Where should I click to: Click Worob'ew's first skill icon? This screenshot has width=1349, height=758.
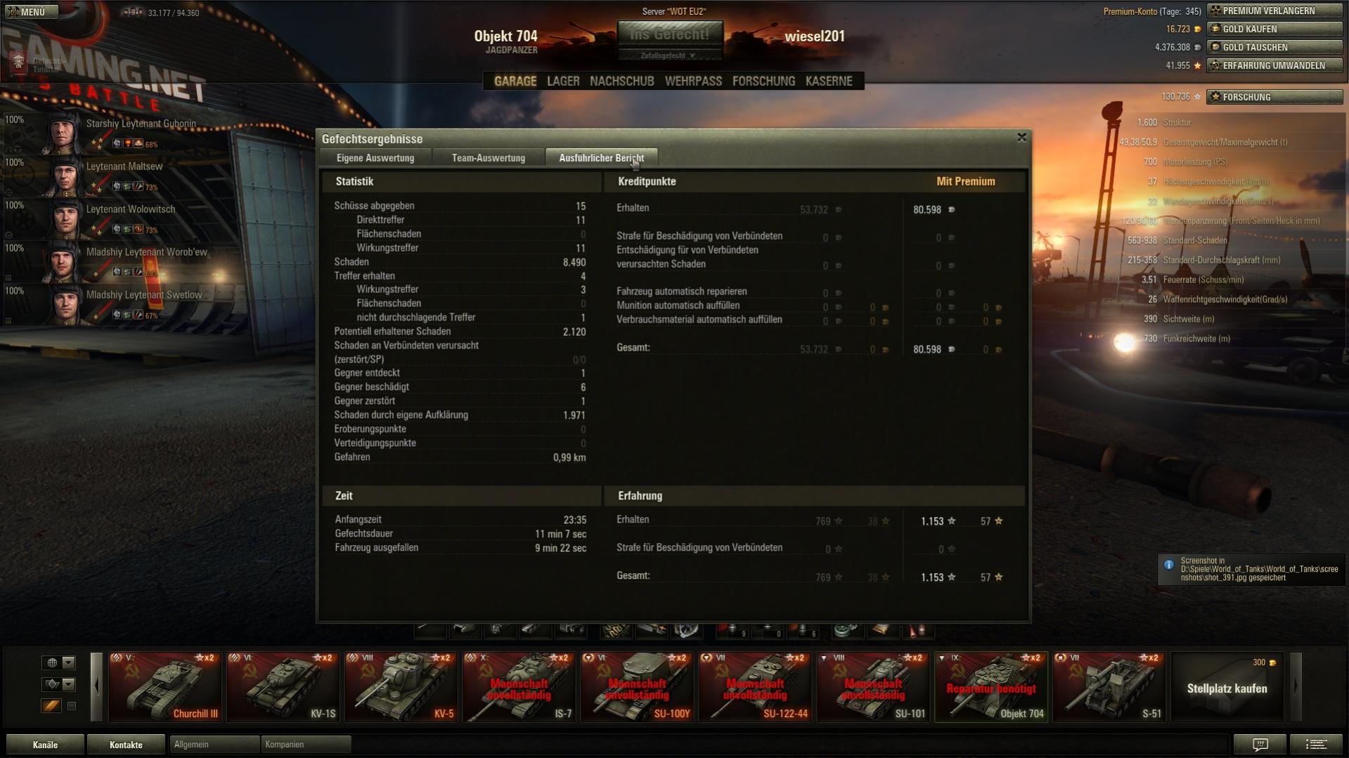click(x=117, y=272)
